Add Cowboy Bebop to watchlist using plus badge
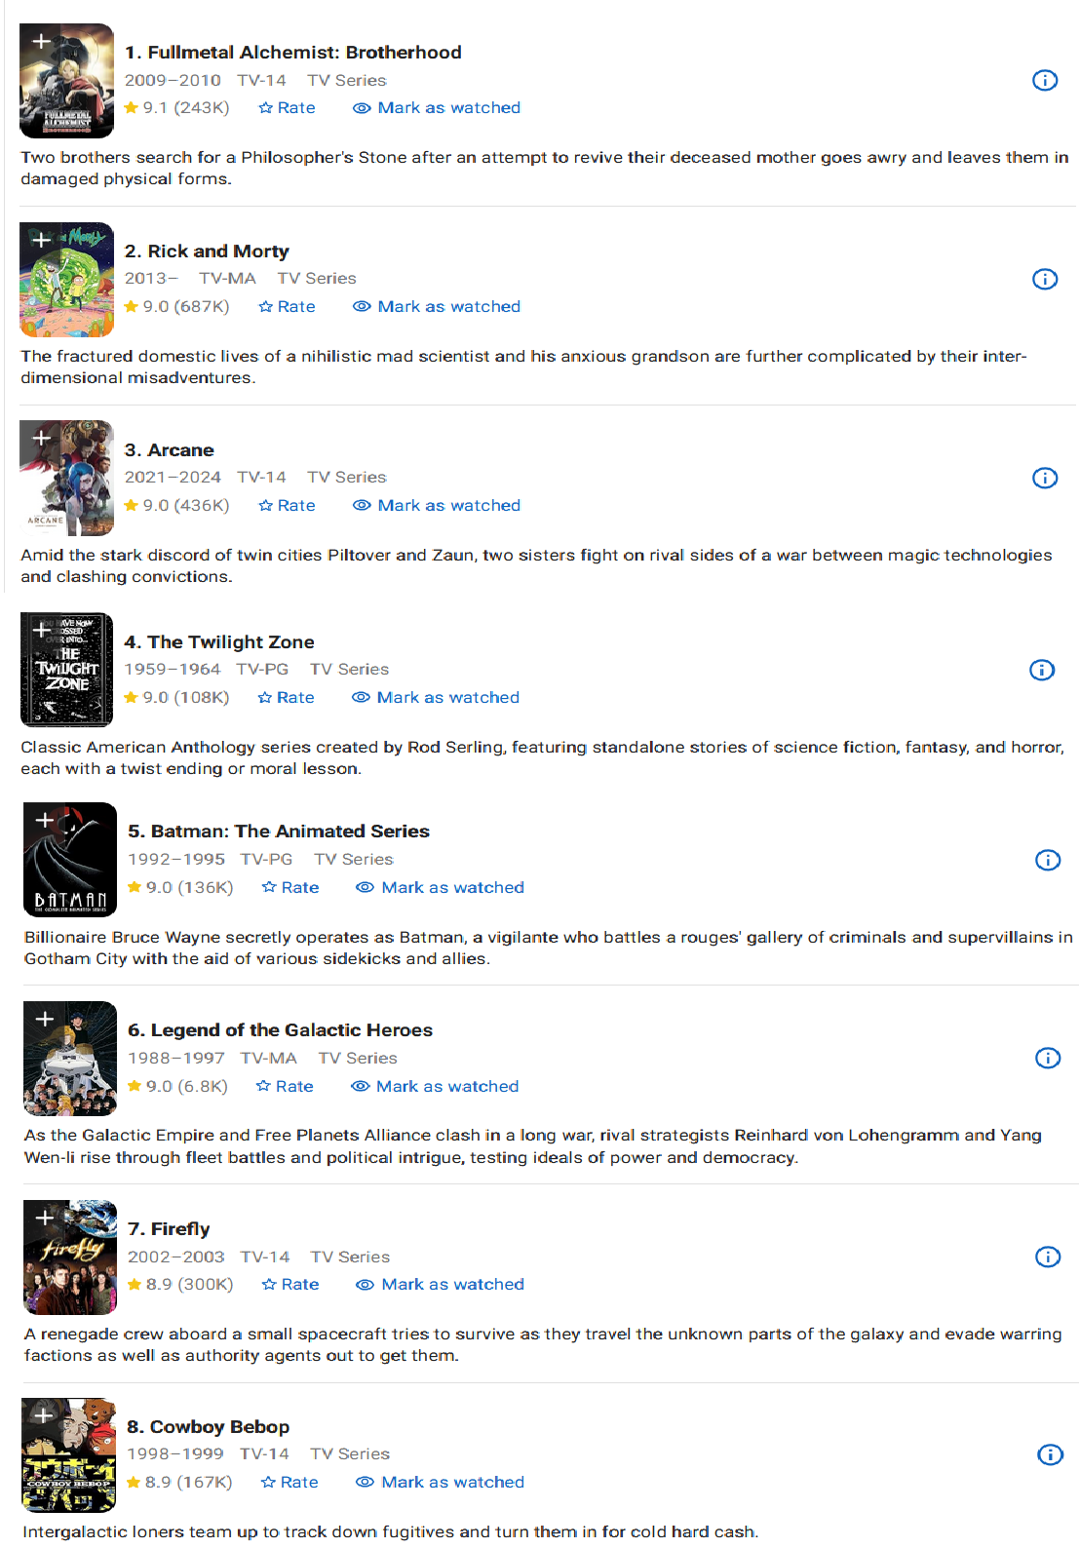Viewport: 1080px width, 1548px height. click(x=44, y=1415)
